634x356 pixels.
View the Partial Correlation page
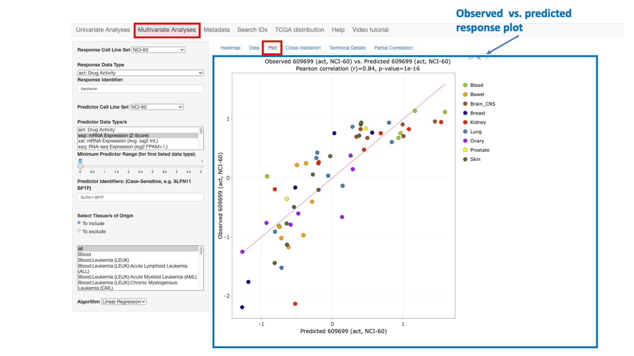393,48
